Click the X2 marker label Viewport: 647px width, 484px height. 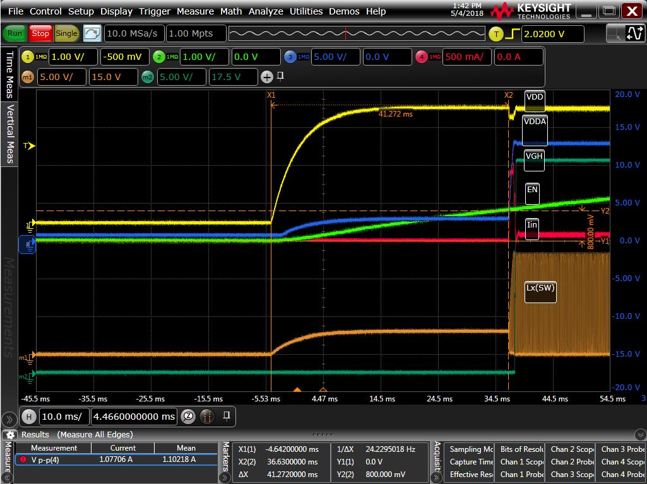click(508, 95)
